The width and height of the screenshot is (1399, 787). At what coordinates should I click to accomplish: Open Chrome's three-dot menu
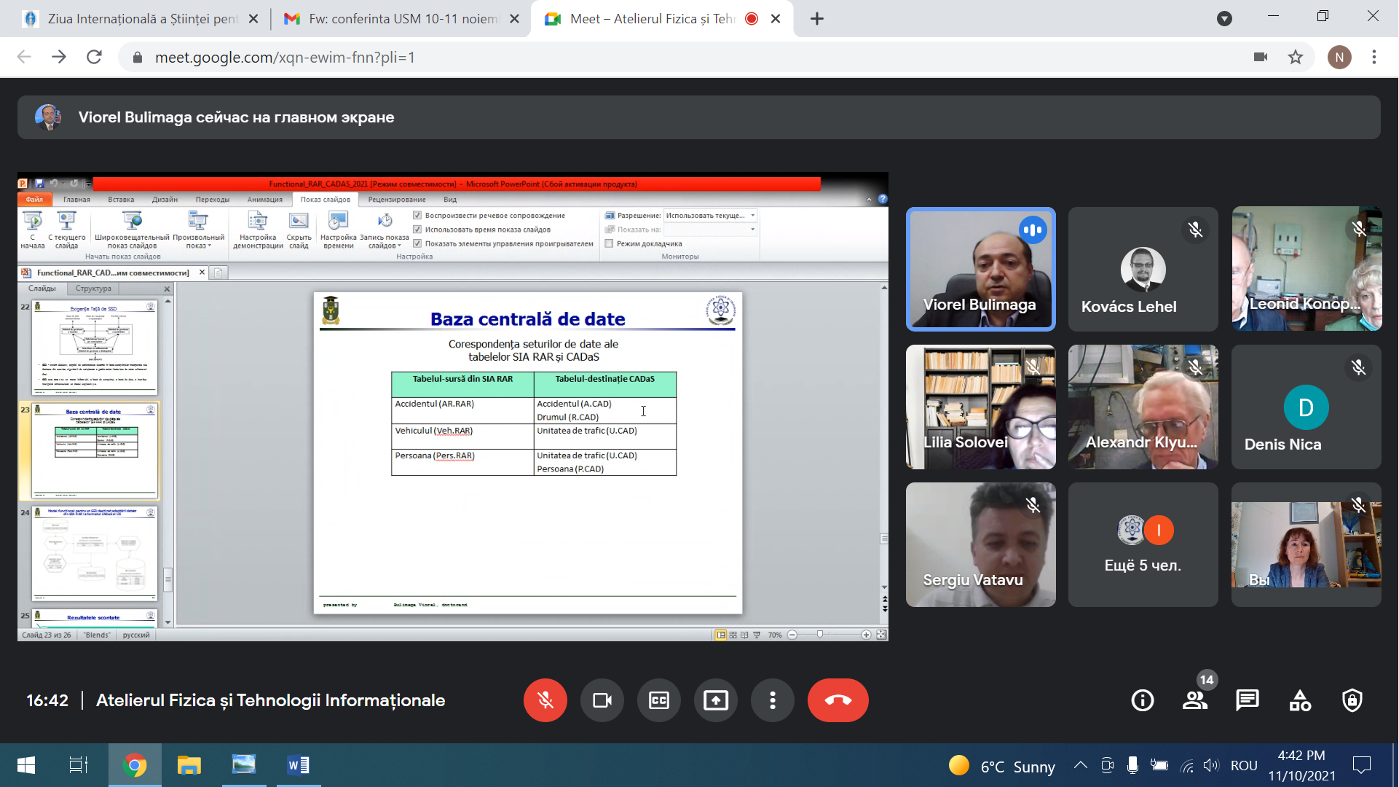1374,57
